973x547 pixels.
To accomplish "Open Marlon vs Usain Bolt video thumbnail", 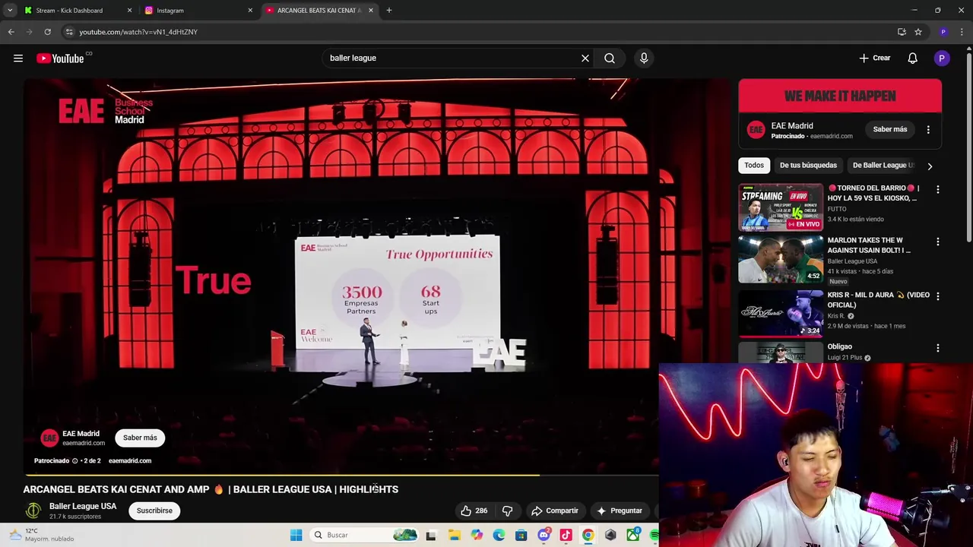I will pos(781,259).
